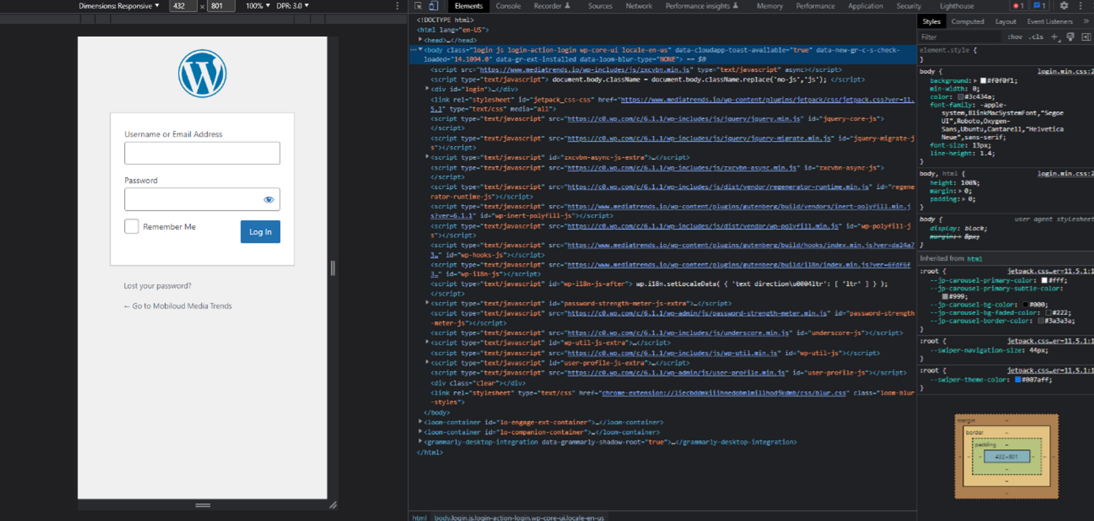
Task: Click the paint-brush styles icon beside the plus
Action: tap(1070, 37)
